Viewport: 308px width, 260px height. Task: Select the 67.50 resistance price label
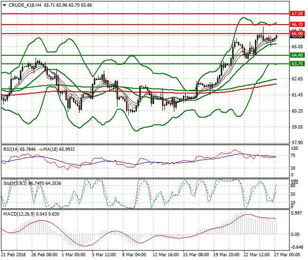[x=297, y=14]
